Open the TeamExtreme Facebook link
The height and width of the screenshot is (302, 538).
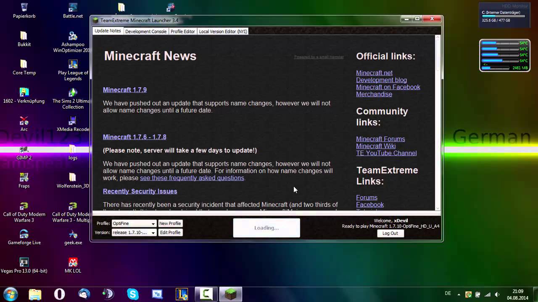point(370,205)
